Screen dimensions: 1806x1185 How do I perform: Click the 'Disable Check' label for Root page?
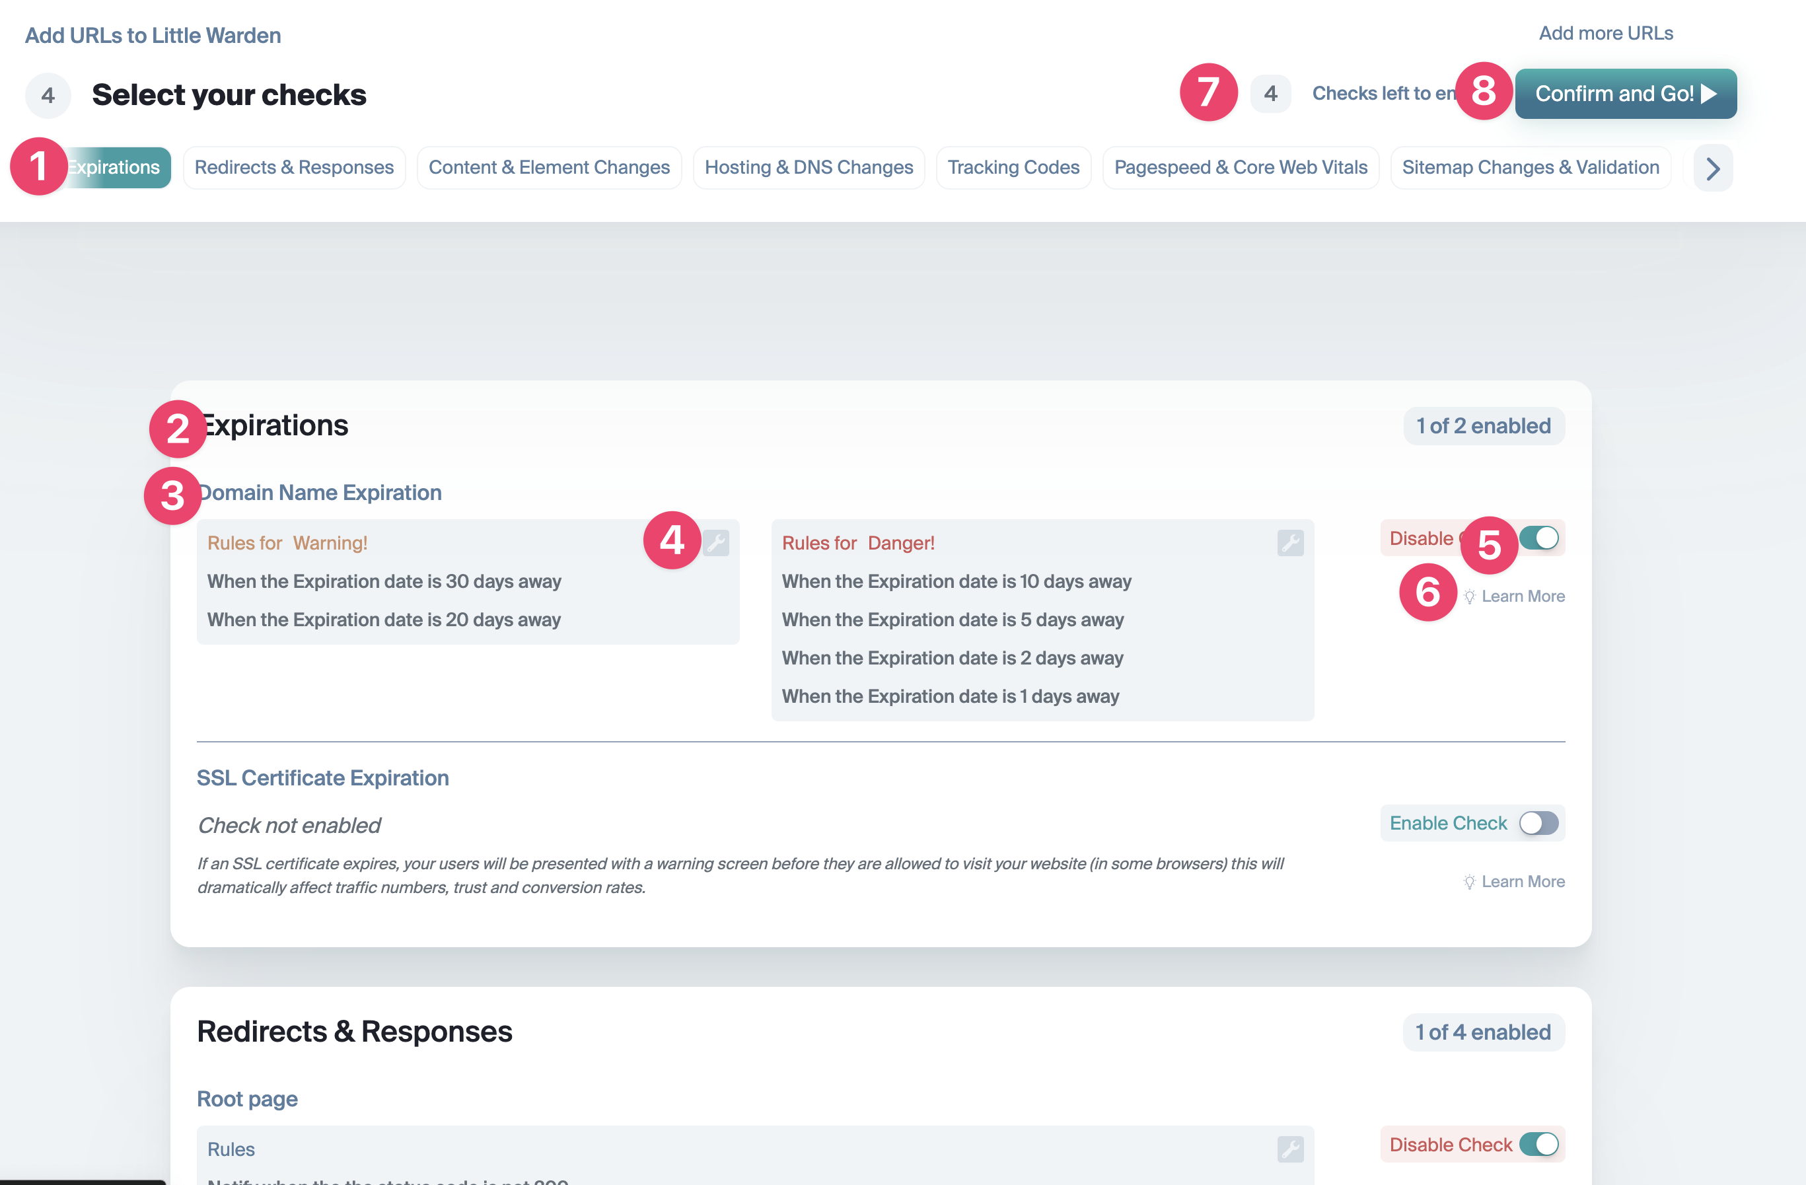pyautogui.click(x=1451, y=1144)
